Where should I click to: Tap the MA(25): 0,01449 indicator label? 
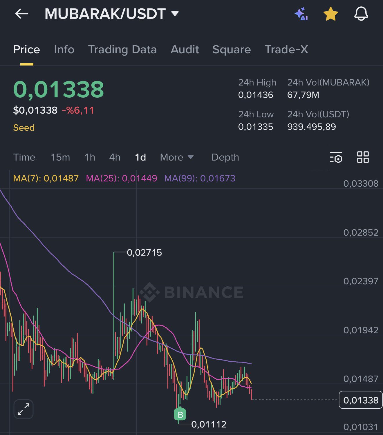tap(122, 178)
